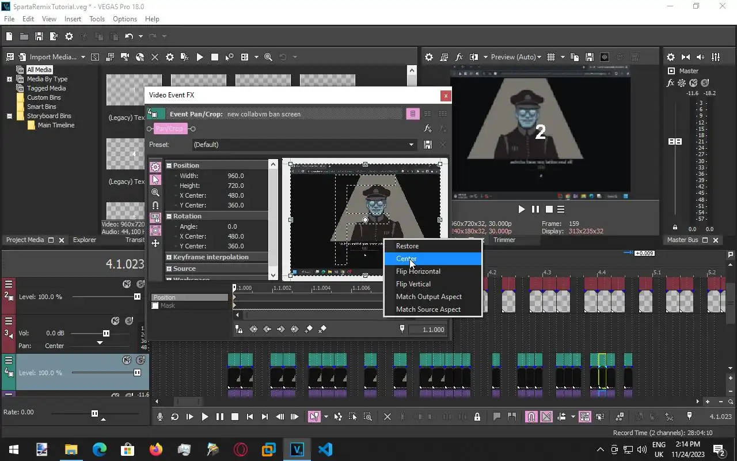This screenshot has height=461, width=737.
Task: Jump to First Keyframe in Pan/Crop
Action: [253, 329]
